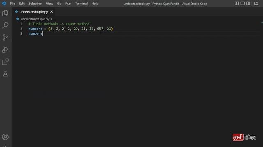Open the Selection menu
263x147 pixels.
35,4
